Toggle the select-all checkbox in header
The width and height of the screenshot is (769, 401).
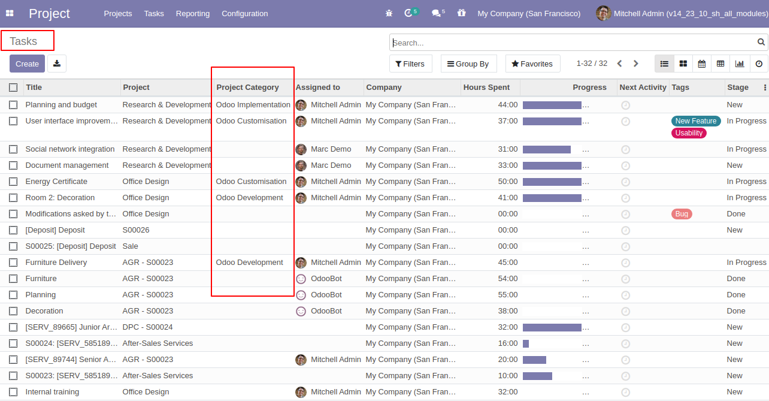(13, 88)
